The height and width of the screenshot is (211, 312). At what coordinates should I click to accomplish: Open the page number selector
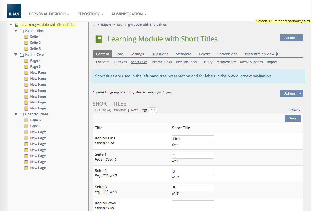click(153, 110)
